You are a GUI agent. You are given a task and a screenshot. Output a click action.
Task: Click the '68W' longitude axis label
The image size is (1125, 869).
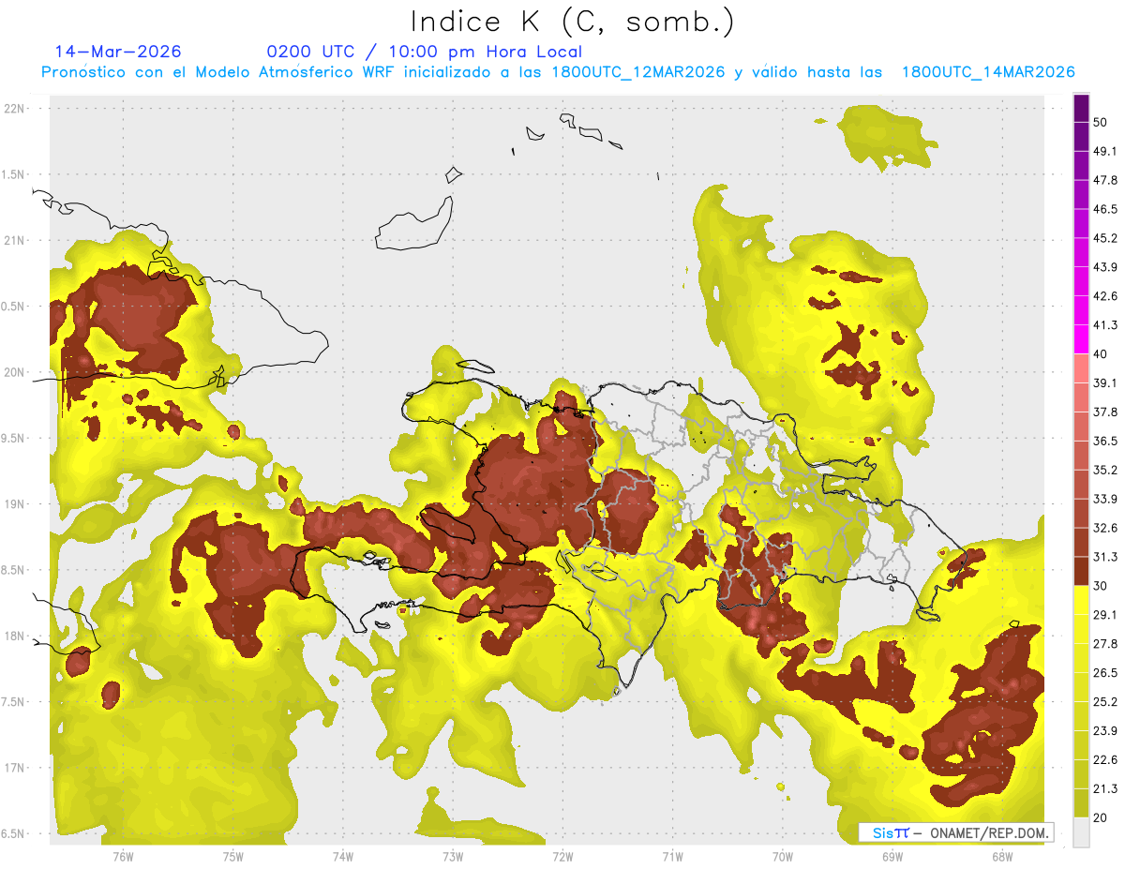pos(1001,857)
